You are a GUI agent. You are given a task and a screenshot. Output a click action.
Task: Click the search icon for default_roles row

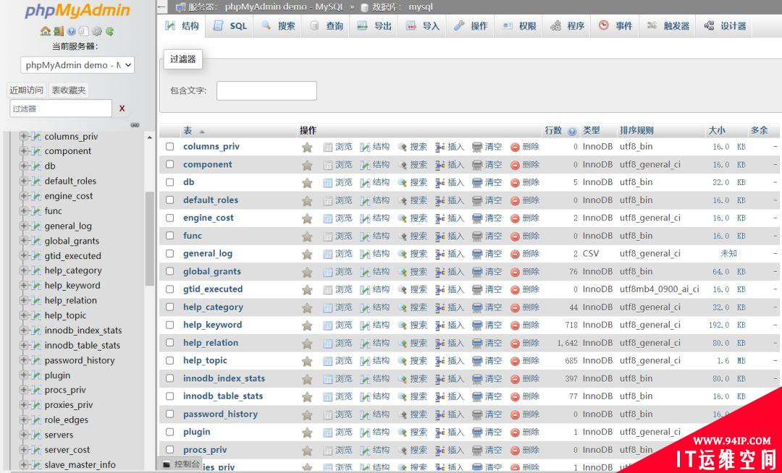pos(403,200)
